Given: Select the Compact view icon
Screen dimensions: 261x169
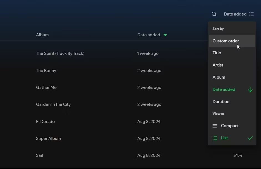Looking at the screenshot, I should (215, 126).
